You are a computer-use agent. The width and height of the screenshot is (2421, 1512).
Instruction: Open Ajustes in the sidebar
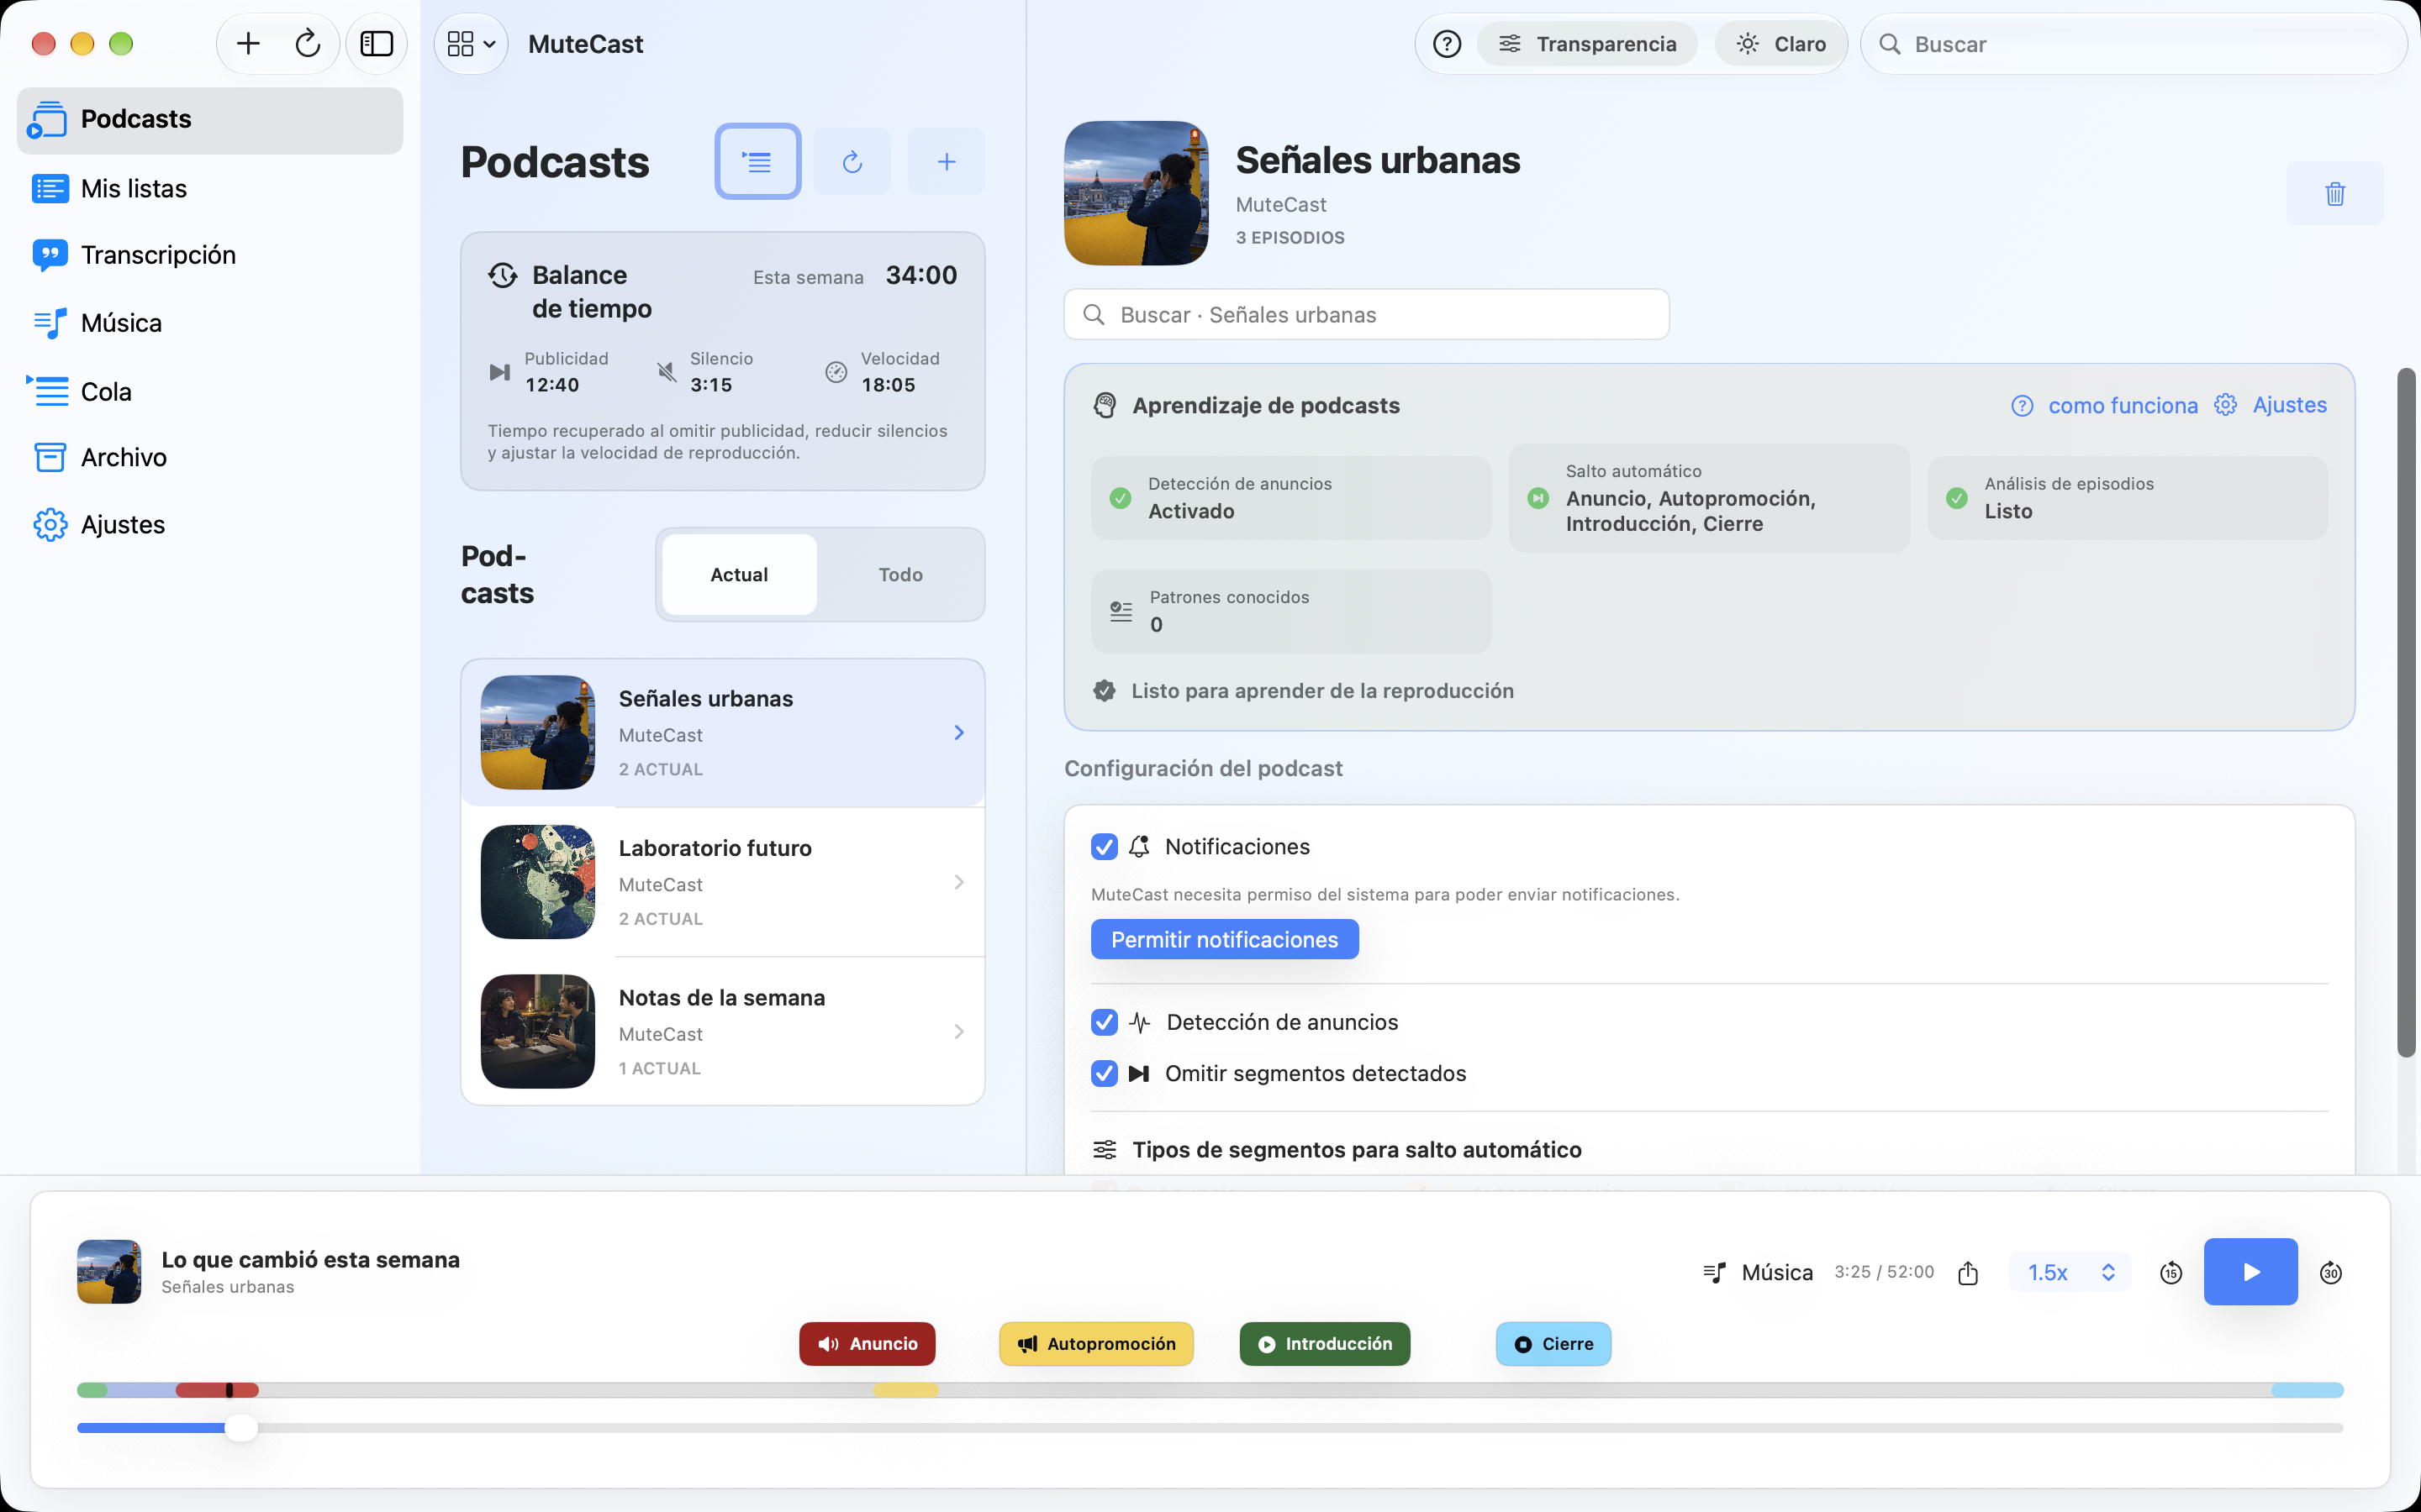click(x=210, y=524)
